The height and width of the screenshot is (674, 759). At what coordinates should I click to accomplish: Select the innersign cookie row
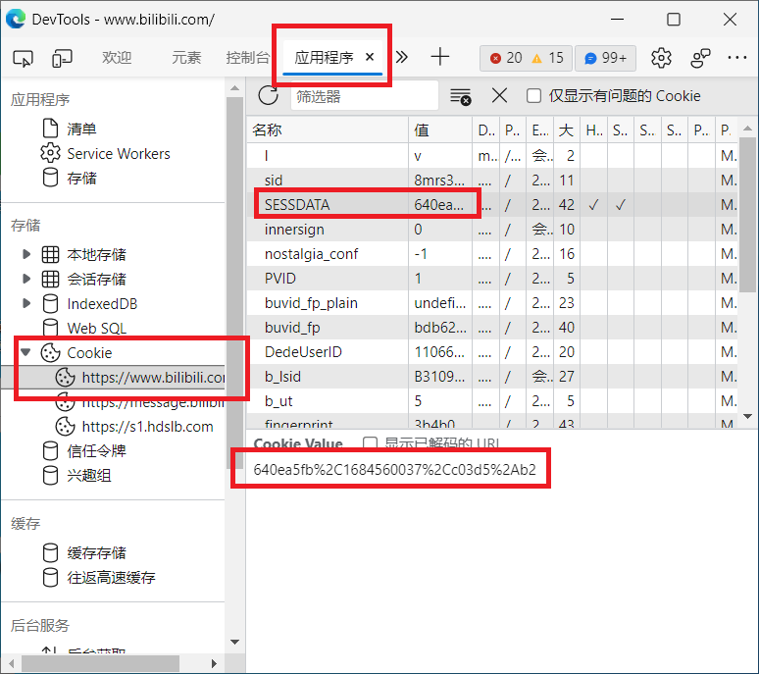[x=492, y=229]
